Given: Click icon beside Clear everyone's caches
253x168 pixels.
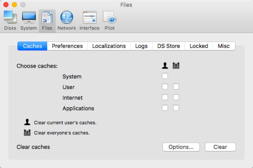Looking at the screenshot, I should click(27, 132).
